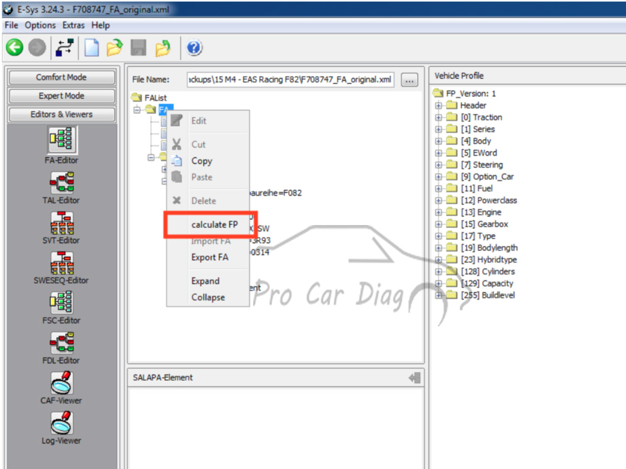
Task: Click the save-as folder toolbar icon
Action: pyautogui.click(x=163, y=47)
